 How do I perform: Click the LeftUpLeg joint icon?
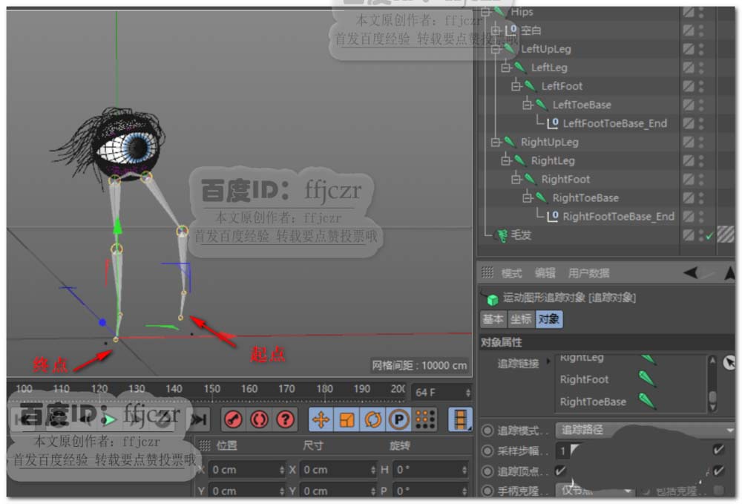510,49
